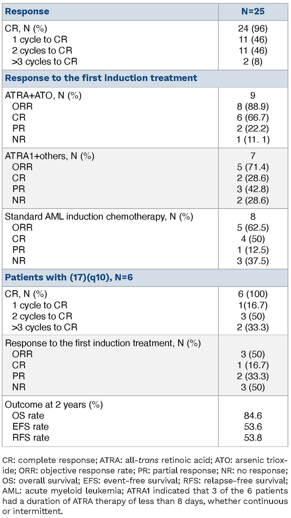Click 'Patients with (17)(q10), N=6' section header
This screenshot has width=291, height=518.
coord(69,277)
